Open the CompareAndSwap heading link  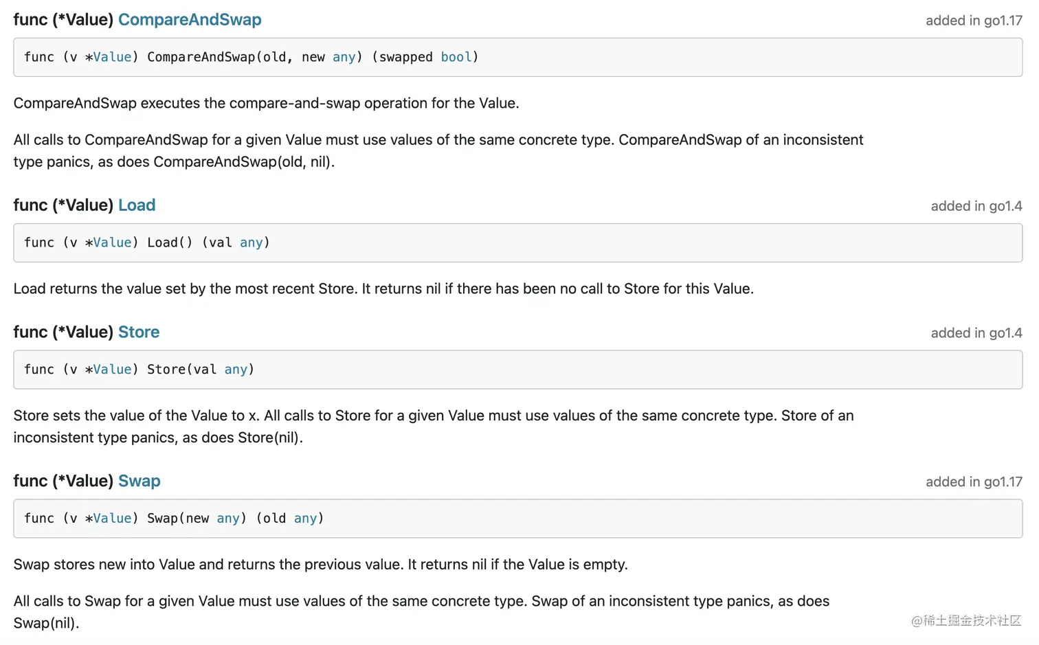click(190, 19)
